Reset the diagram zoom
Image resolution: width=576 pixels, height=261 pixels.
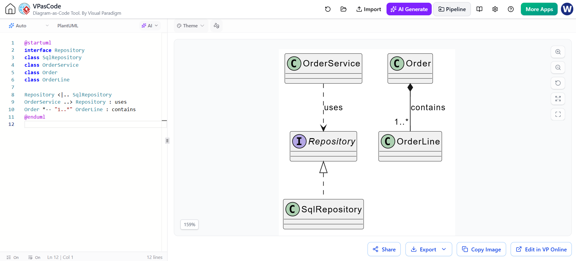point(558,83)
